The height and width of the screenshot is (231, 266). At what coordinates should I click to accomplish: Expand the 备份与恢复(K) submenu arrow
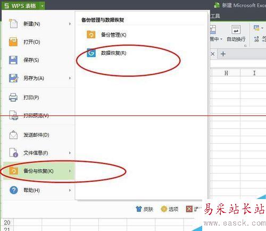pos(70,171)
